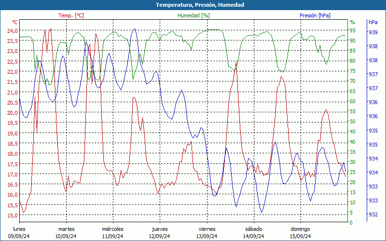
Task: Select the red "Temp. [°C]" legend label
Action: [71, 15]
